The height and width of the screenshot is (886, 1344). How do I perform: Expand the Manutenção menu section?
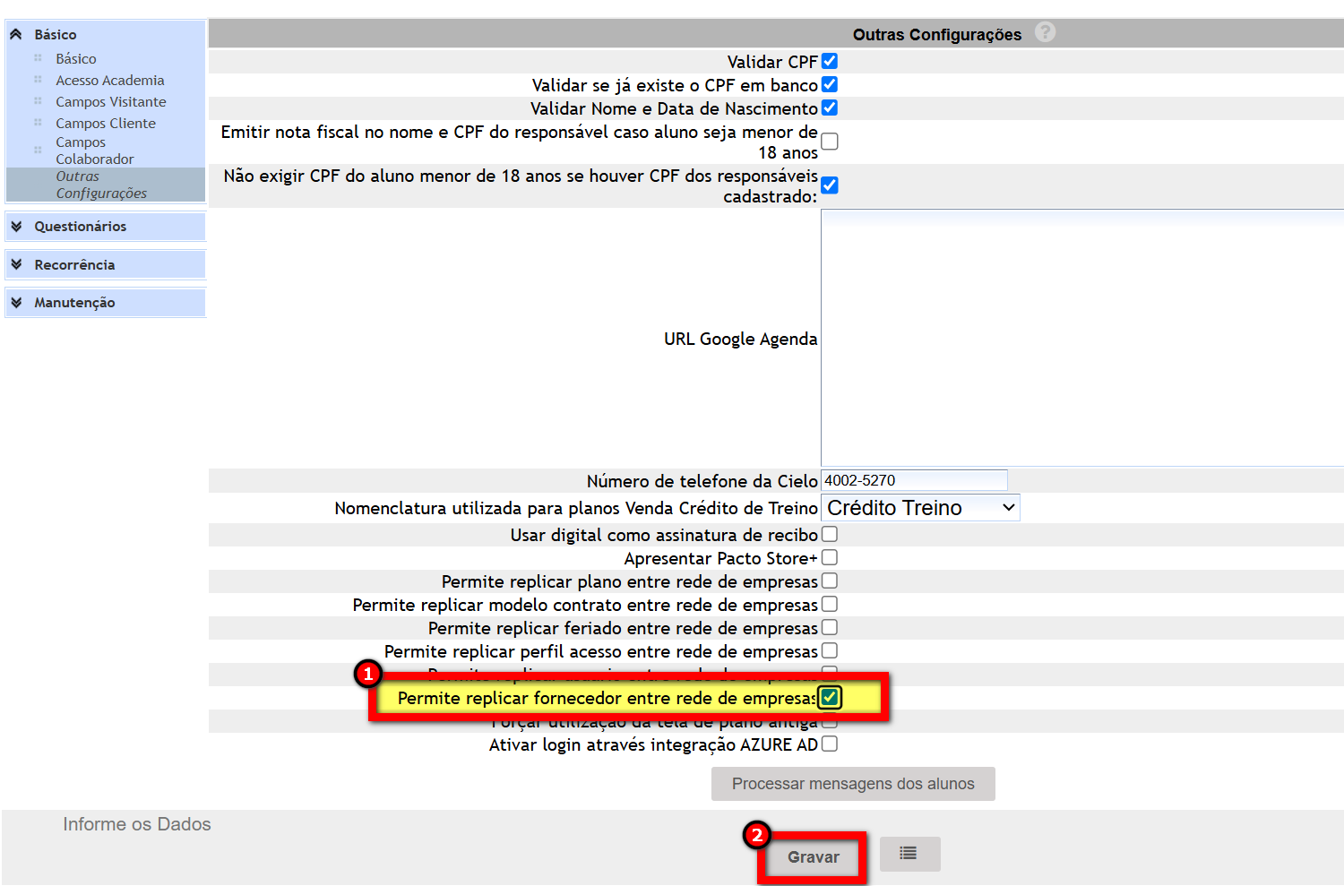pos(74,303)
